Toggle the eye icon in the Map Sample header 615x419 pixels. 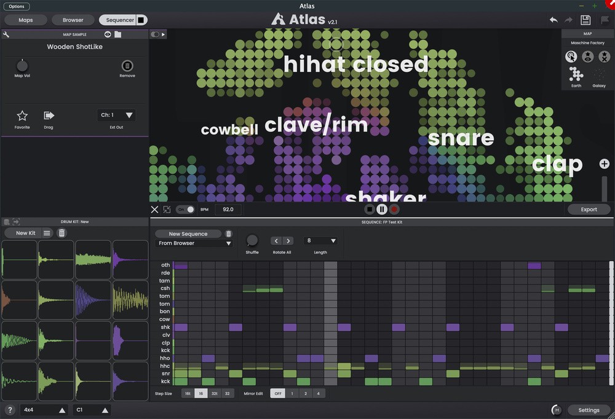[x=108, y=34]
